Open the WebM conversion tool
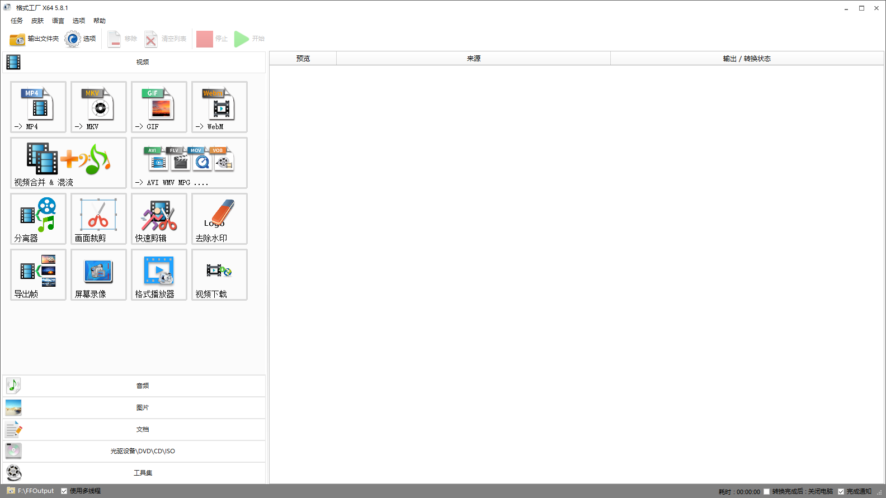The height and width of the screenshot is (498, 886). click(219, 107)
